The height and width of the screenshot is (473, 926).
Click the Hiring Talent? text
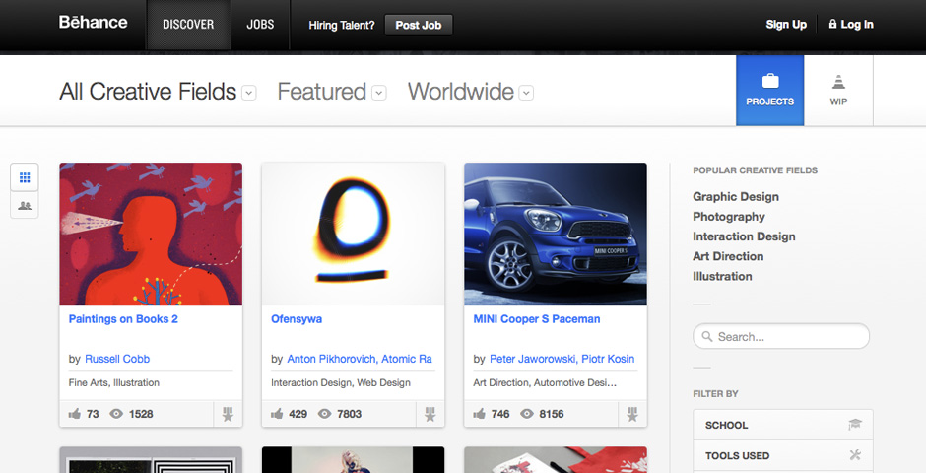coord(342,25)
